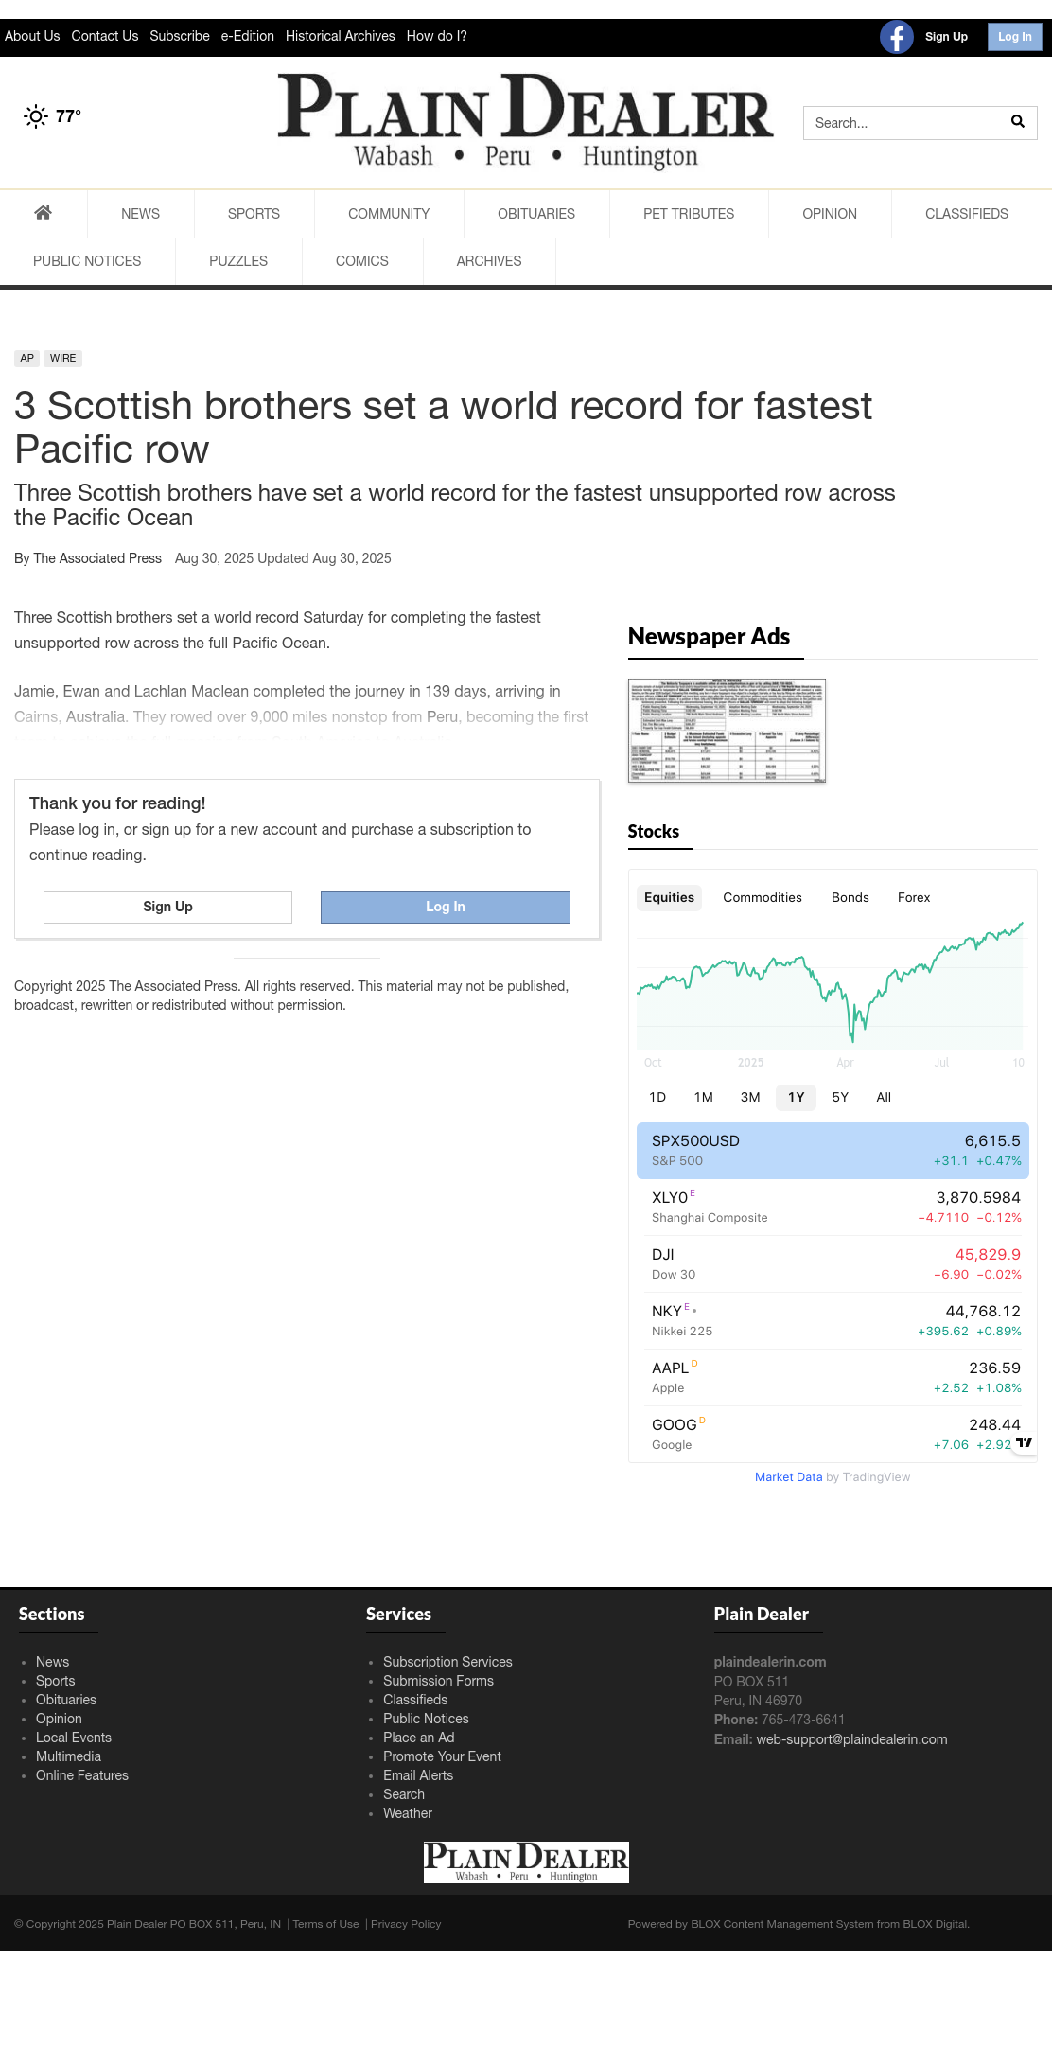Open Privacy Policy link

[406, 1924]
